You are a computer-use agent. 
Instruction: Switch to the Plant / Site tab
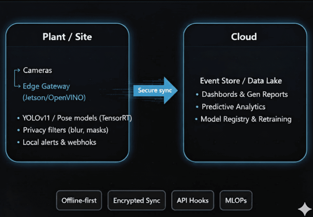point(67,36)
